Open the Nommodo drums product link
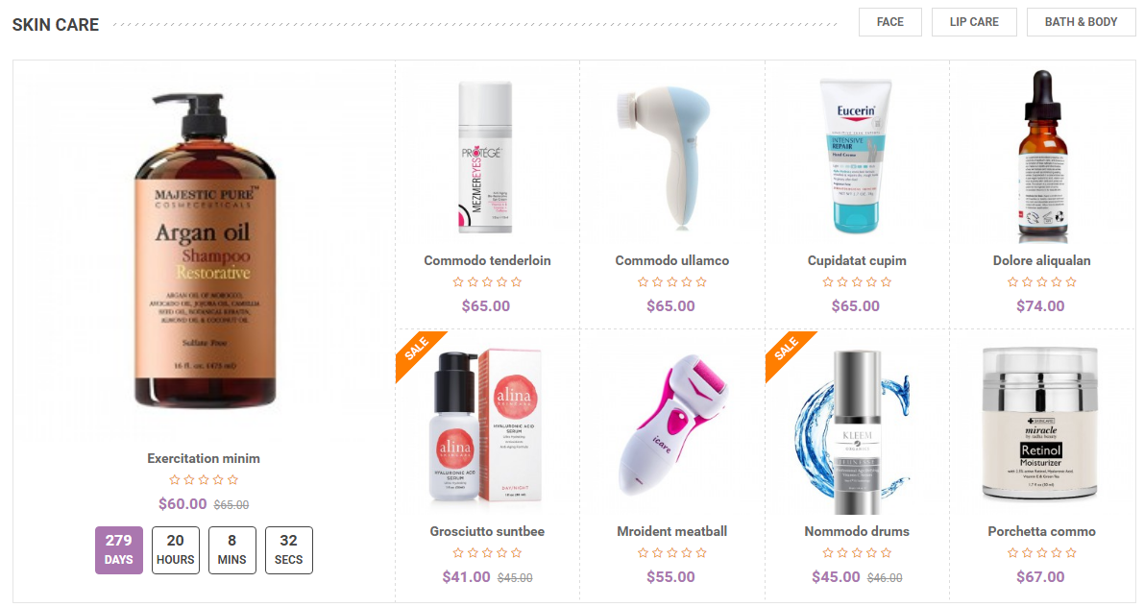This screenshot has height=607, width=1144. [857, 531]
